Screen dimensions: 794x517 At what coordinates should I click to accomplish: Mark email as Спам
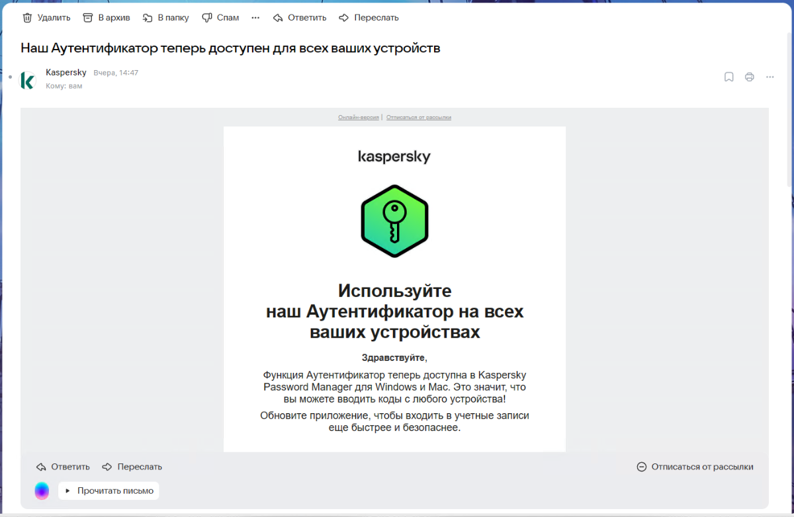tap(220, 18)
